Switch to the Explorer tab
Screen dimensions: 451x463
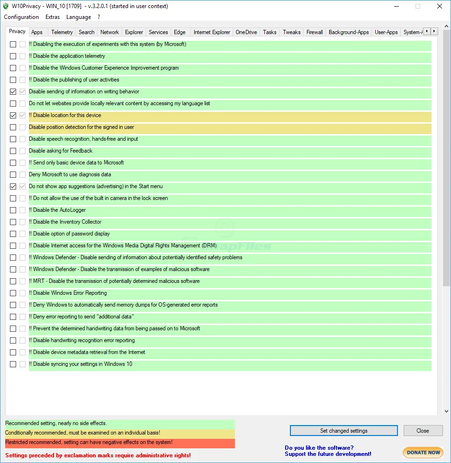click(x=134, y=32)
